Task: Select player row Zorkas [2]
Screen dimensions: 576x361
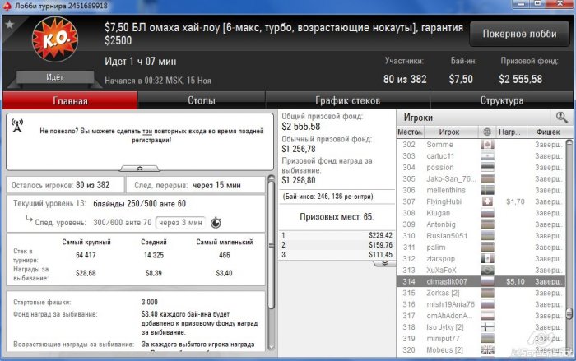Action: (x=480, y=293)
